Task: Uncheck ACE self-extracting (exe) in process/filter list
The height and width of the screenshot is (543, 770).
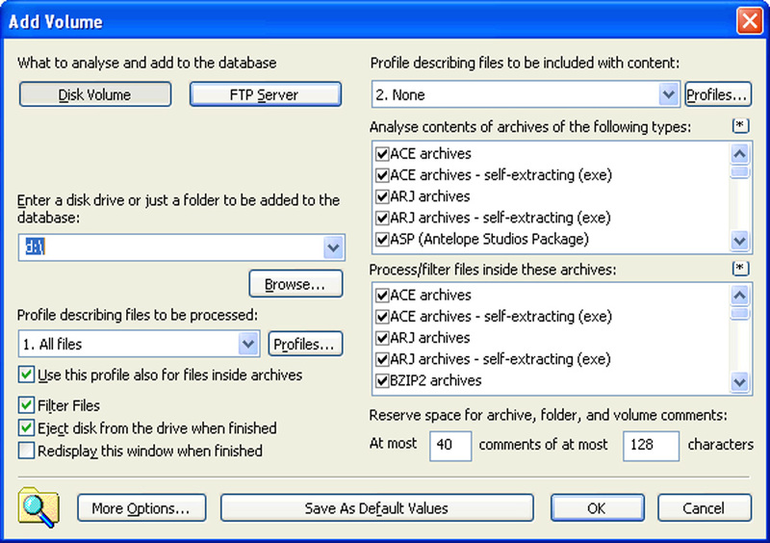Action: 382,317
